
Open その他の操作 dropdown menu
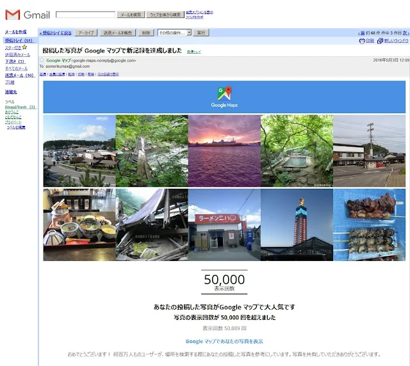174,33
